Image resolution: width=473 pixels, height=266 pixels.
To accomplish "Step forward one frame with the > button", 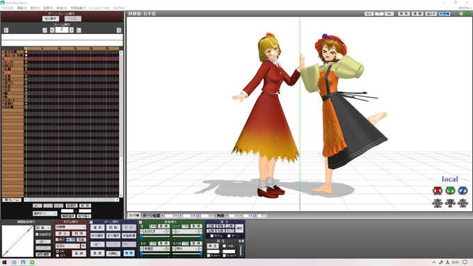I will [72, 30].
